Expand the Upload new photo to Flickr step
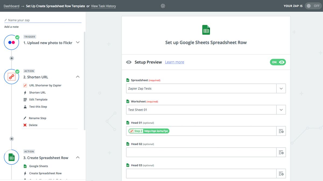This screenshot has width=323, height=181. click(x=78, y=42)
